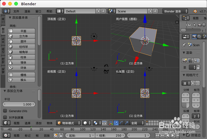Toggle outliner visibility eye icon

pos(189,25)
